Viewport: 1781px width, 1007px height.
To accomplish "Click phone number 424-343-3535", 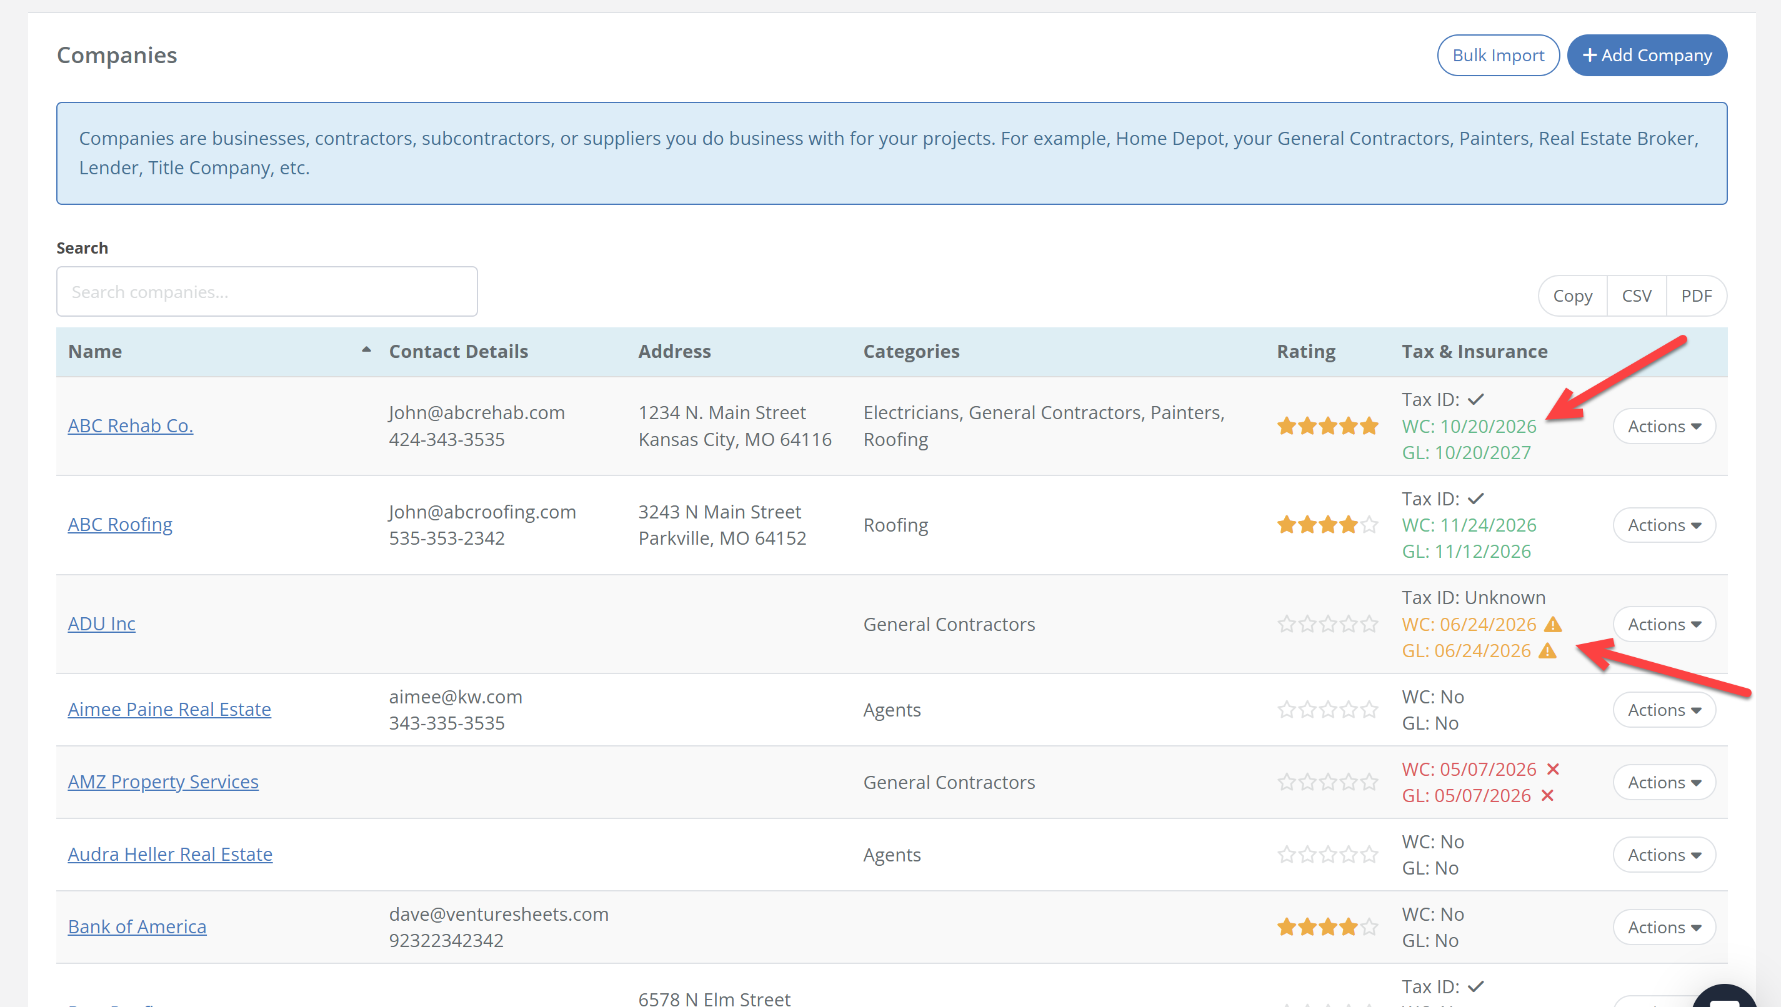I will pyautogui.click(x=447, y=440).
